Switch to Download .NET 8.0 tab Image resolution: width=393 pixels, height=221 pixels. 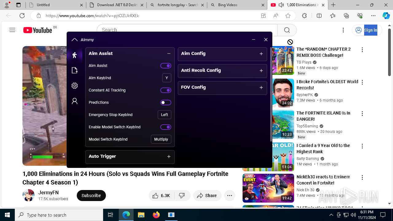pos(117,5)
